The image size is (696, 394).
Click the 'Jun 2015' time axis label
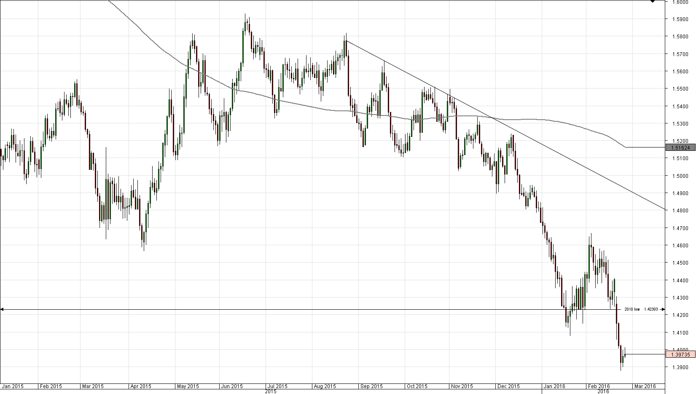232,386
